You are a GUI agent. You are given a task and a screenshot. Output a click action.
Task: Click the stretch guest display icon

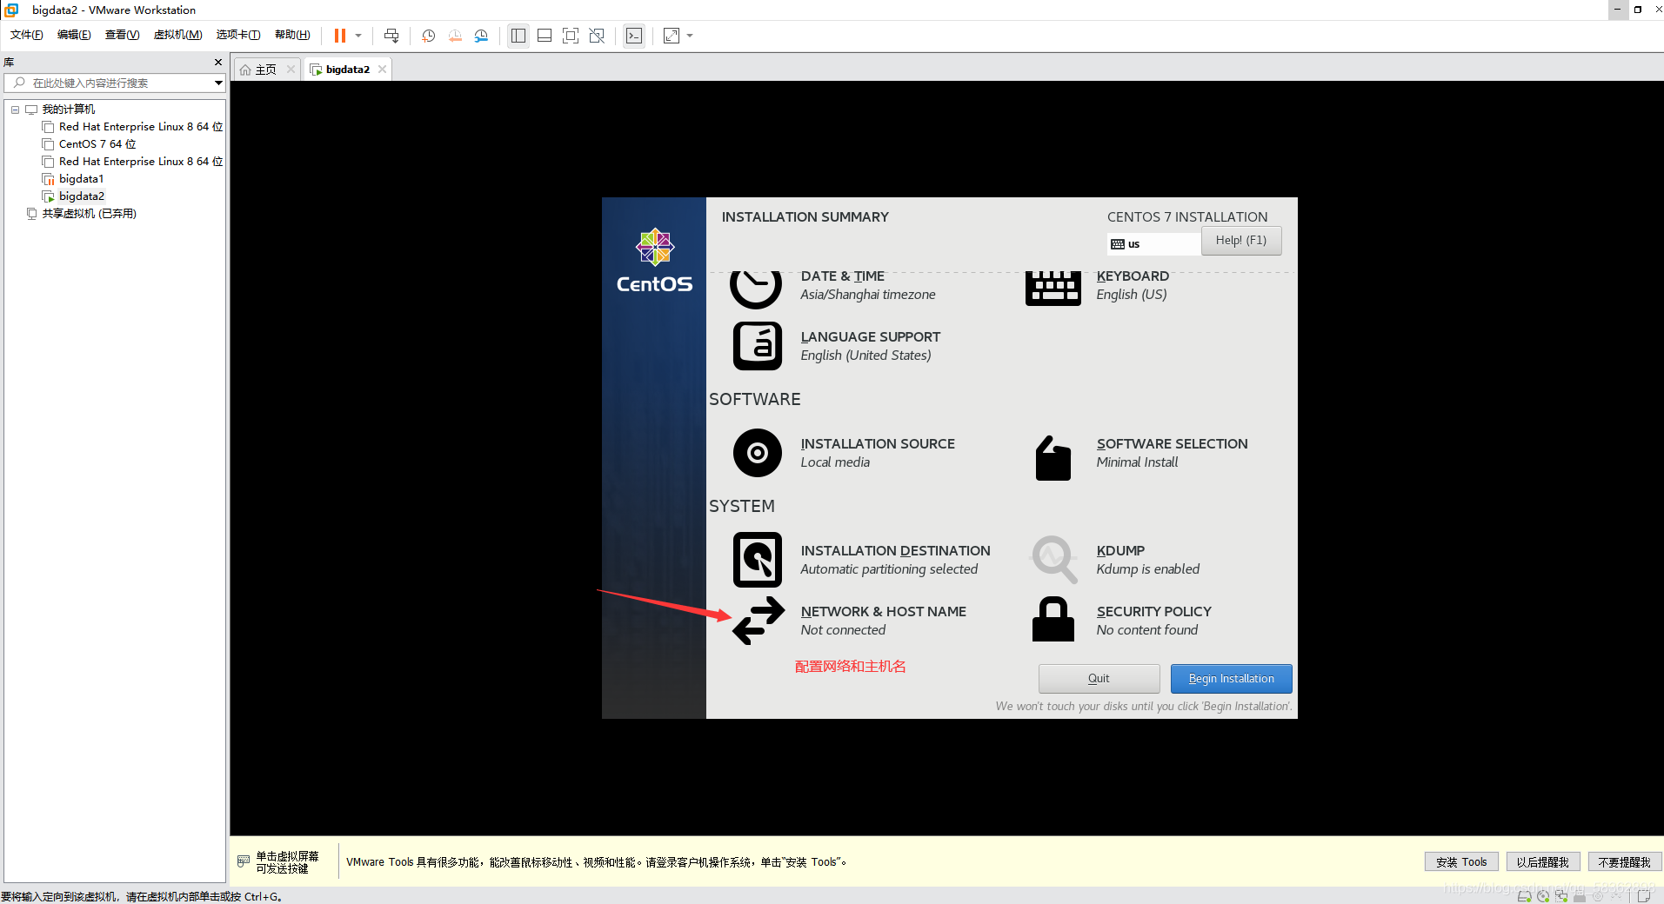[x=672, y=36]
